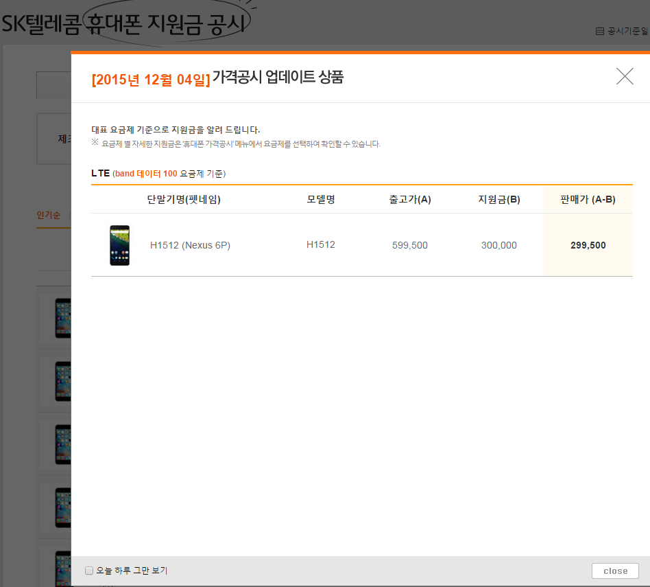Click the bottommost iPhone thumbnail behind popup
This screenshot has height=587, width=650.
click(63, 568)
